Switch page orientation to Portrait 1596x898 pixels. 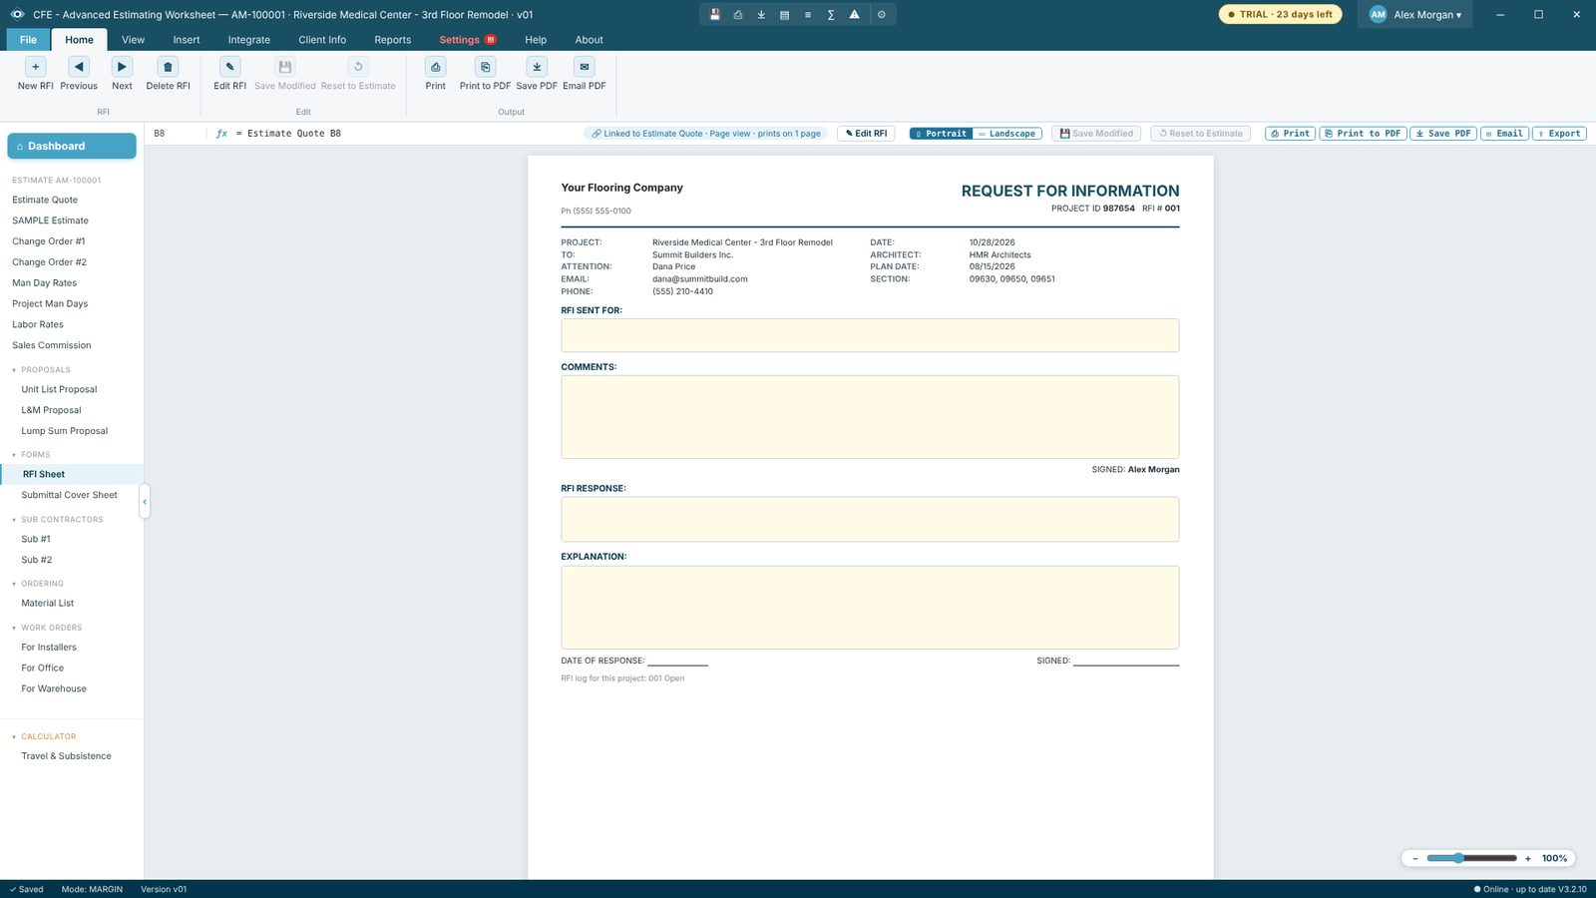tap(941, 134)
